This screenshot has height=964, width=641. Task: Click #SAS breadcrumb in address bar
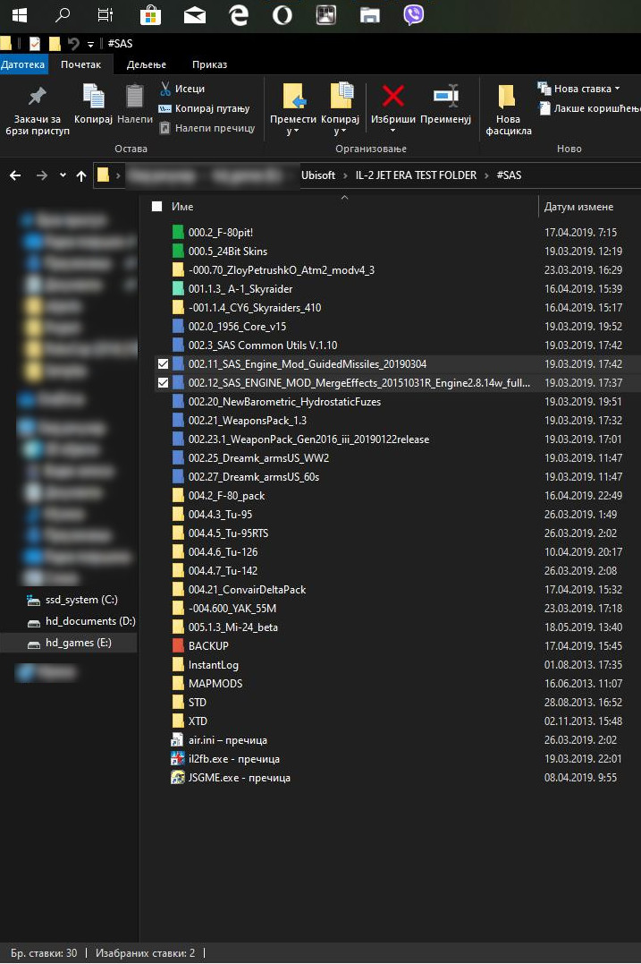[509, 175]
